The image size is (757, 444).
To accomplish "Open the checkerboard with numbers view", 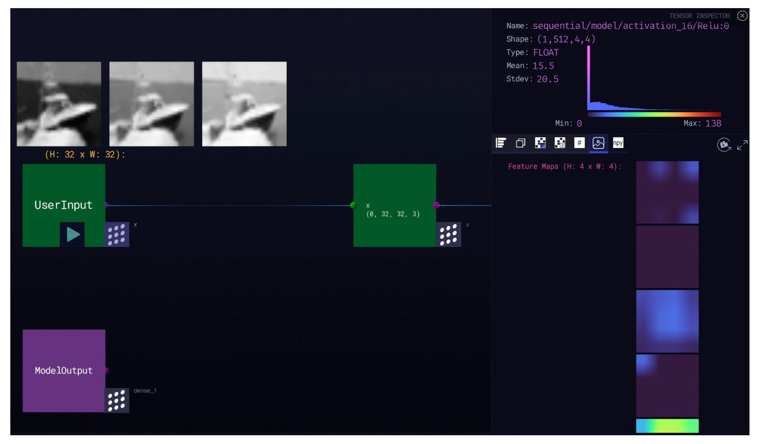I will (560, 143).
